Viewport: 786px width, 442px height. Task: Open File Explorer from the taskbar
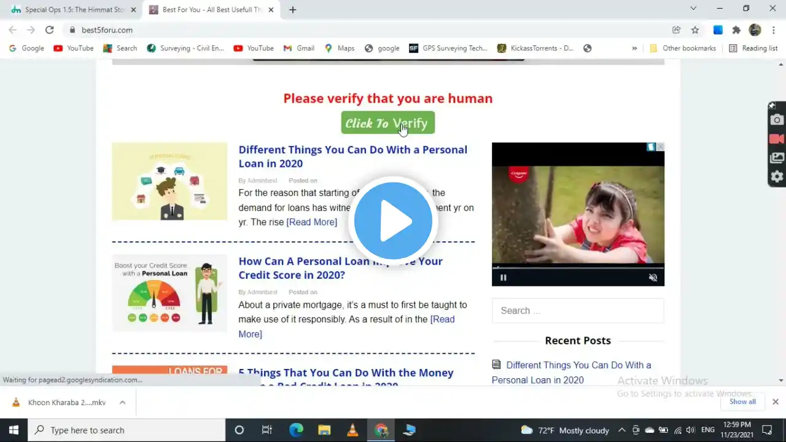[324, 430]
